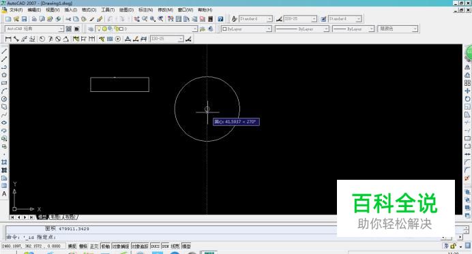Viewport: 472px width, 254px height.
Task: Expand the layer list dropdown
Action: click(146, 29)
